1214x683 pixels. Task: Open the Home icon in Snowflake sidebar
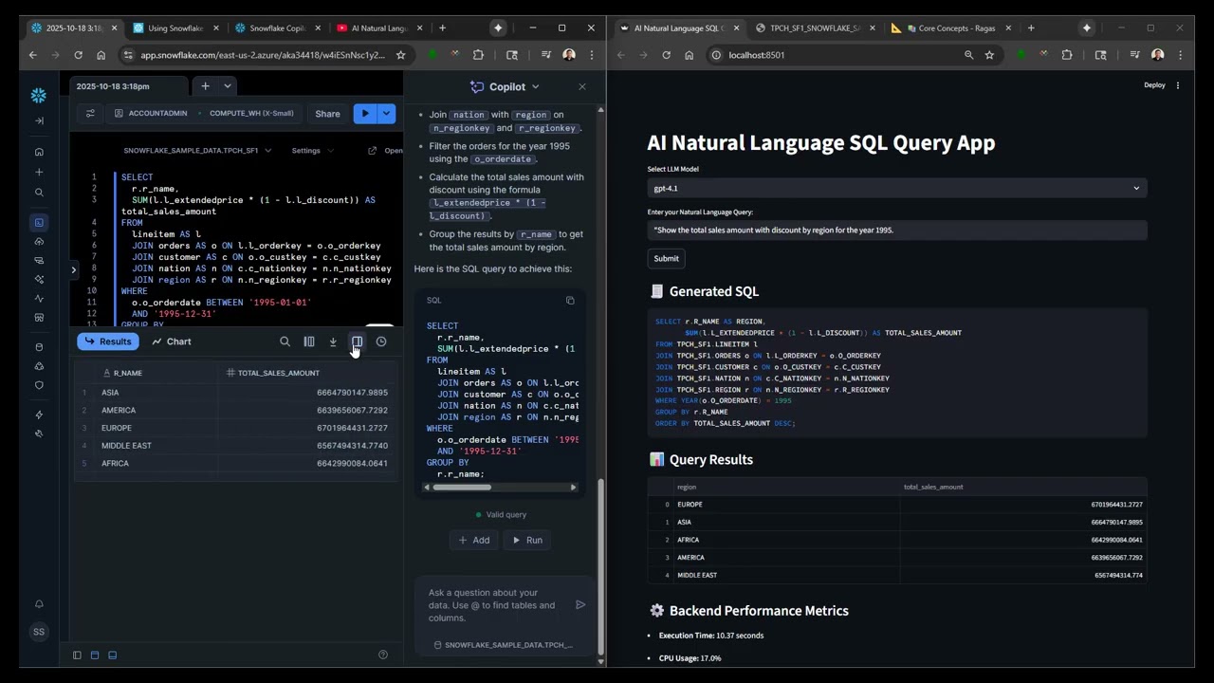point(39,152)
